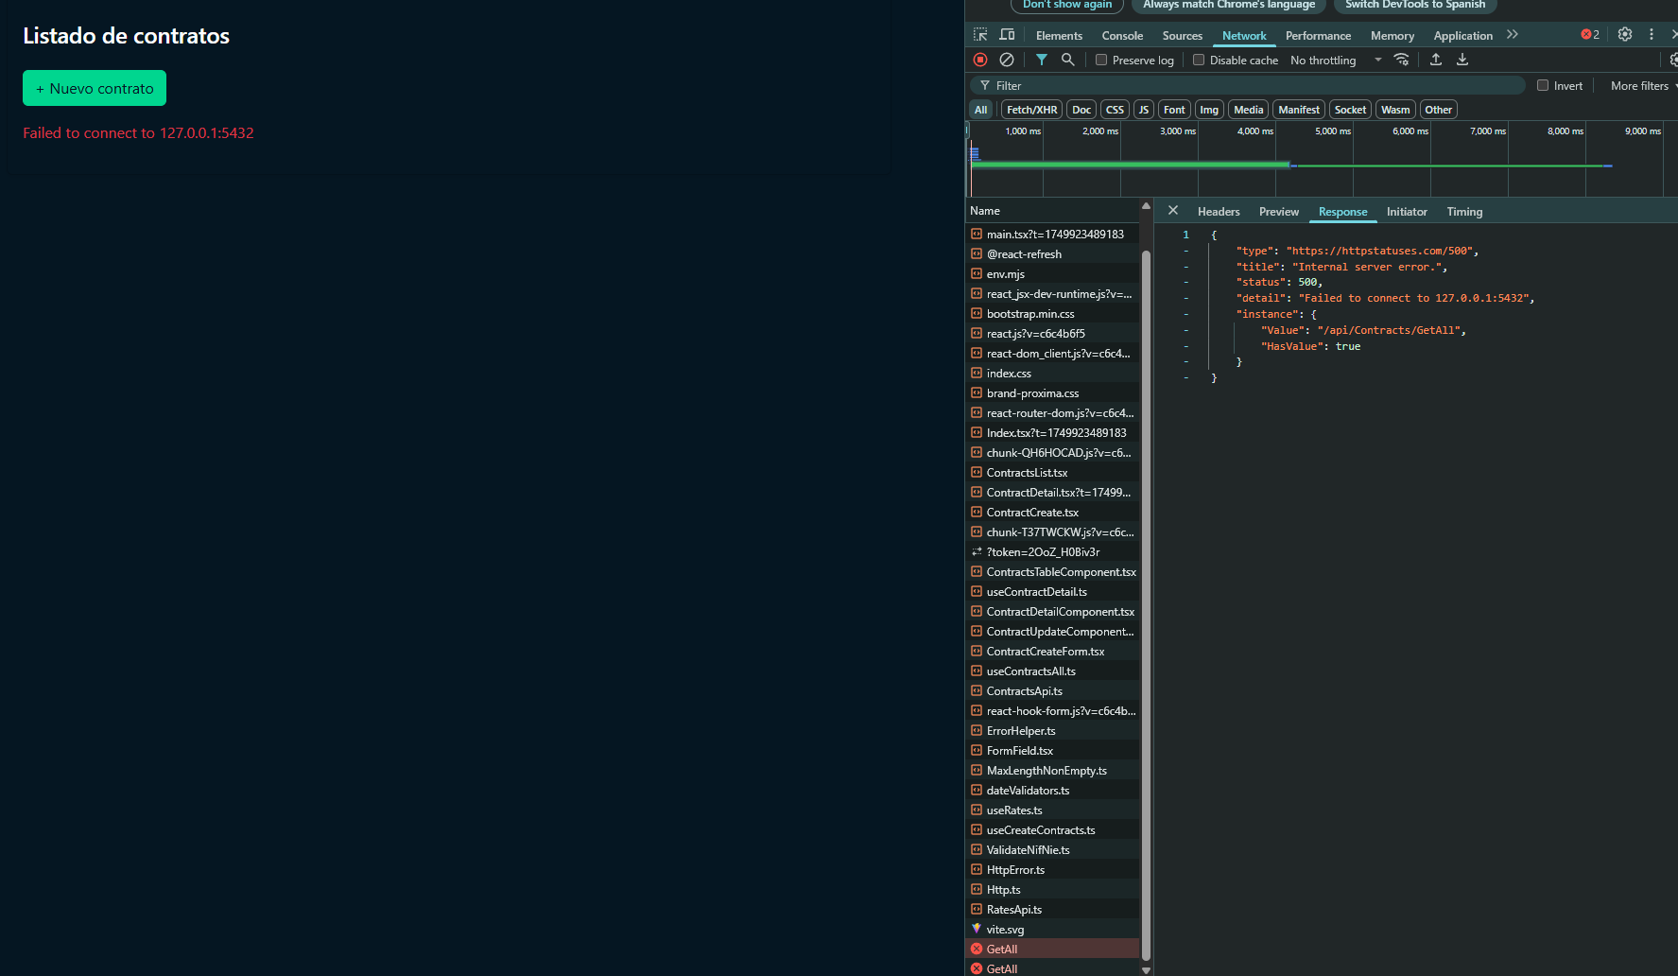Check the Disable cache option
1678x976 pixels.
[1199, 60]
